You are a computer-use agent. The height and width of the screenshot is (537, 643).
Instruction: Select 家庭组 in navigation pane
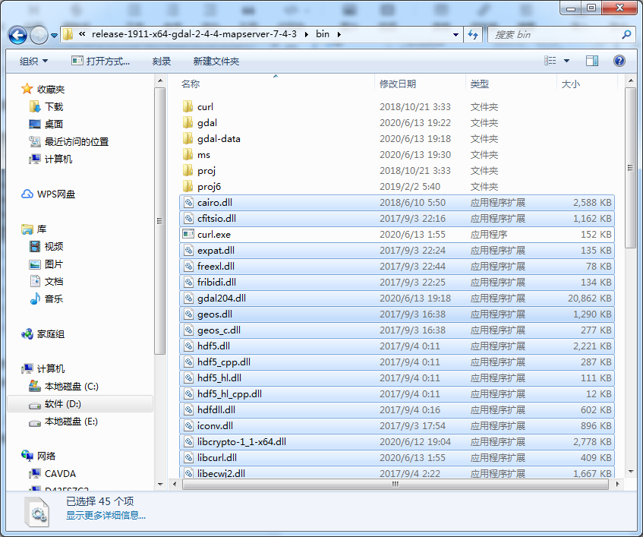(43, 334)
